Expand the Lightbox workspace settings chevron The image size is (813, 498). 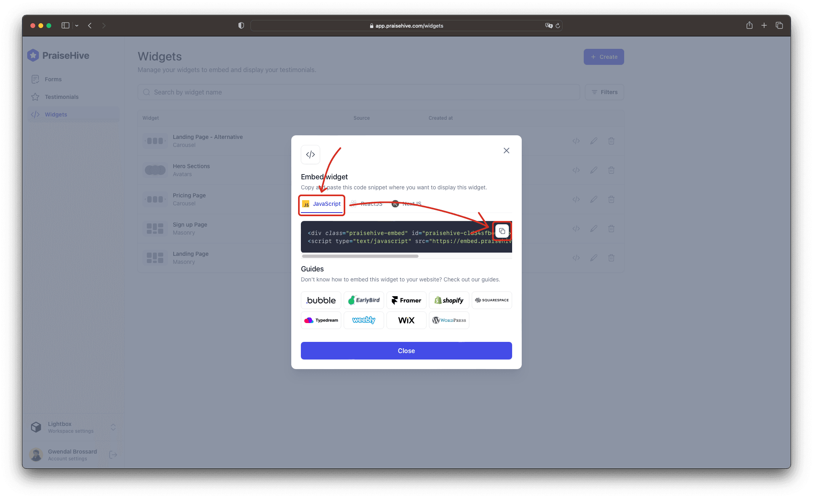(x=113, y=427)
